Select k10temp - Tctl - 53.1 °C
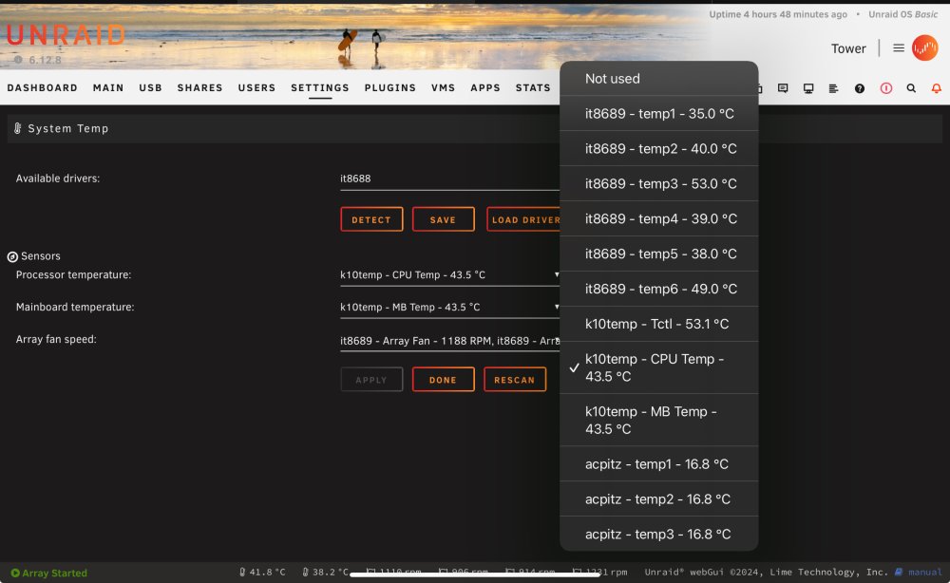The width and height of the screenshot is (950, 583). tap(659, 325)
